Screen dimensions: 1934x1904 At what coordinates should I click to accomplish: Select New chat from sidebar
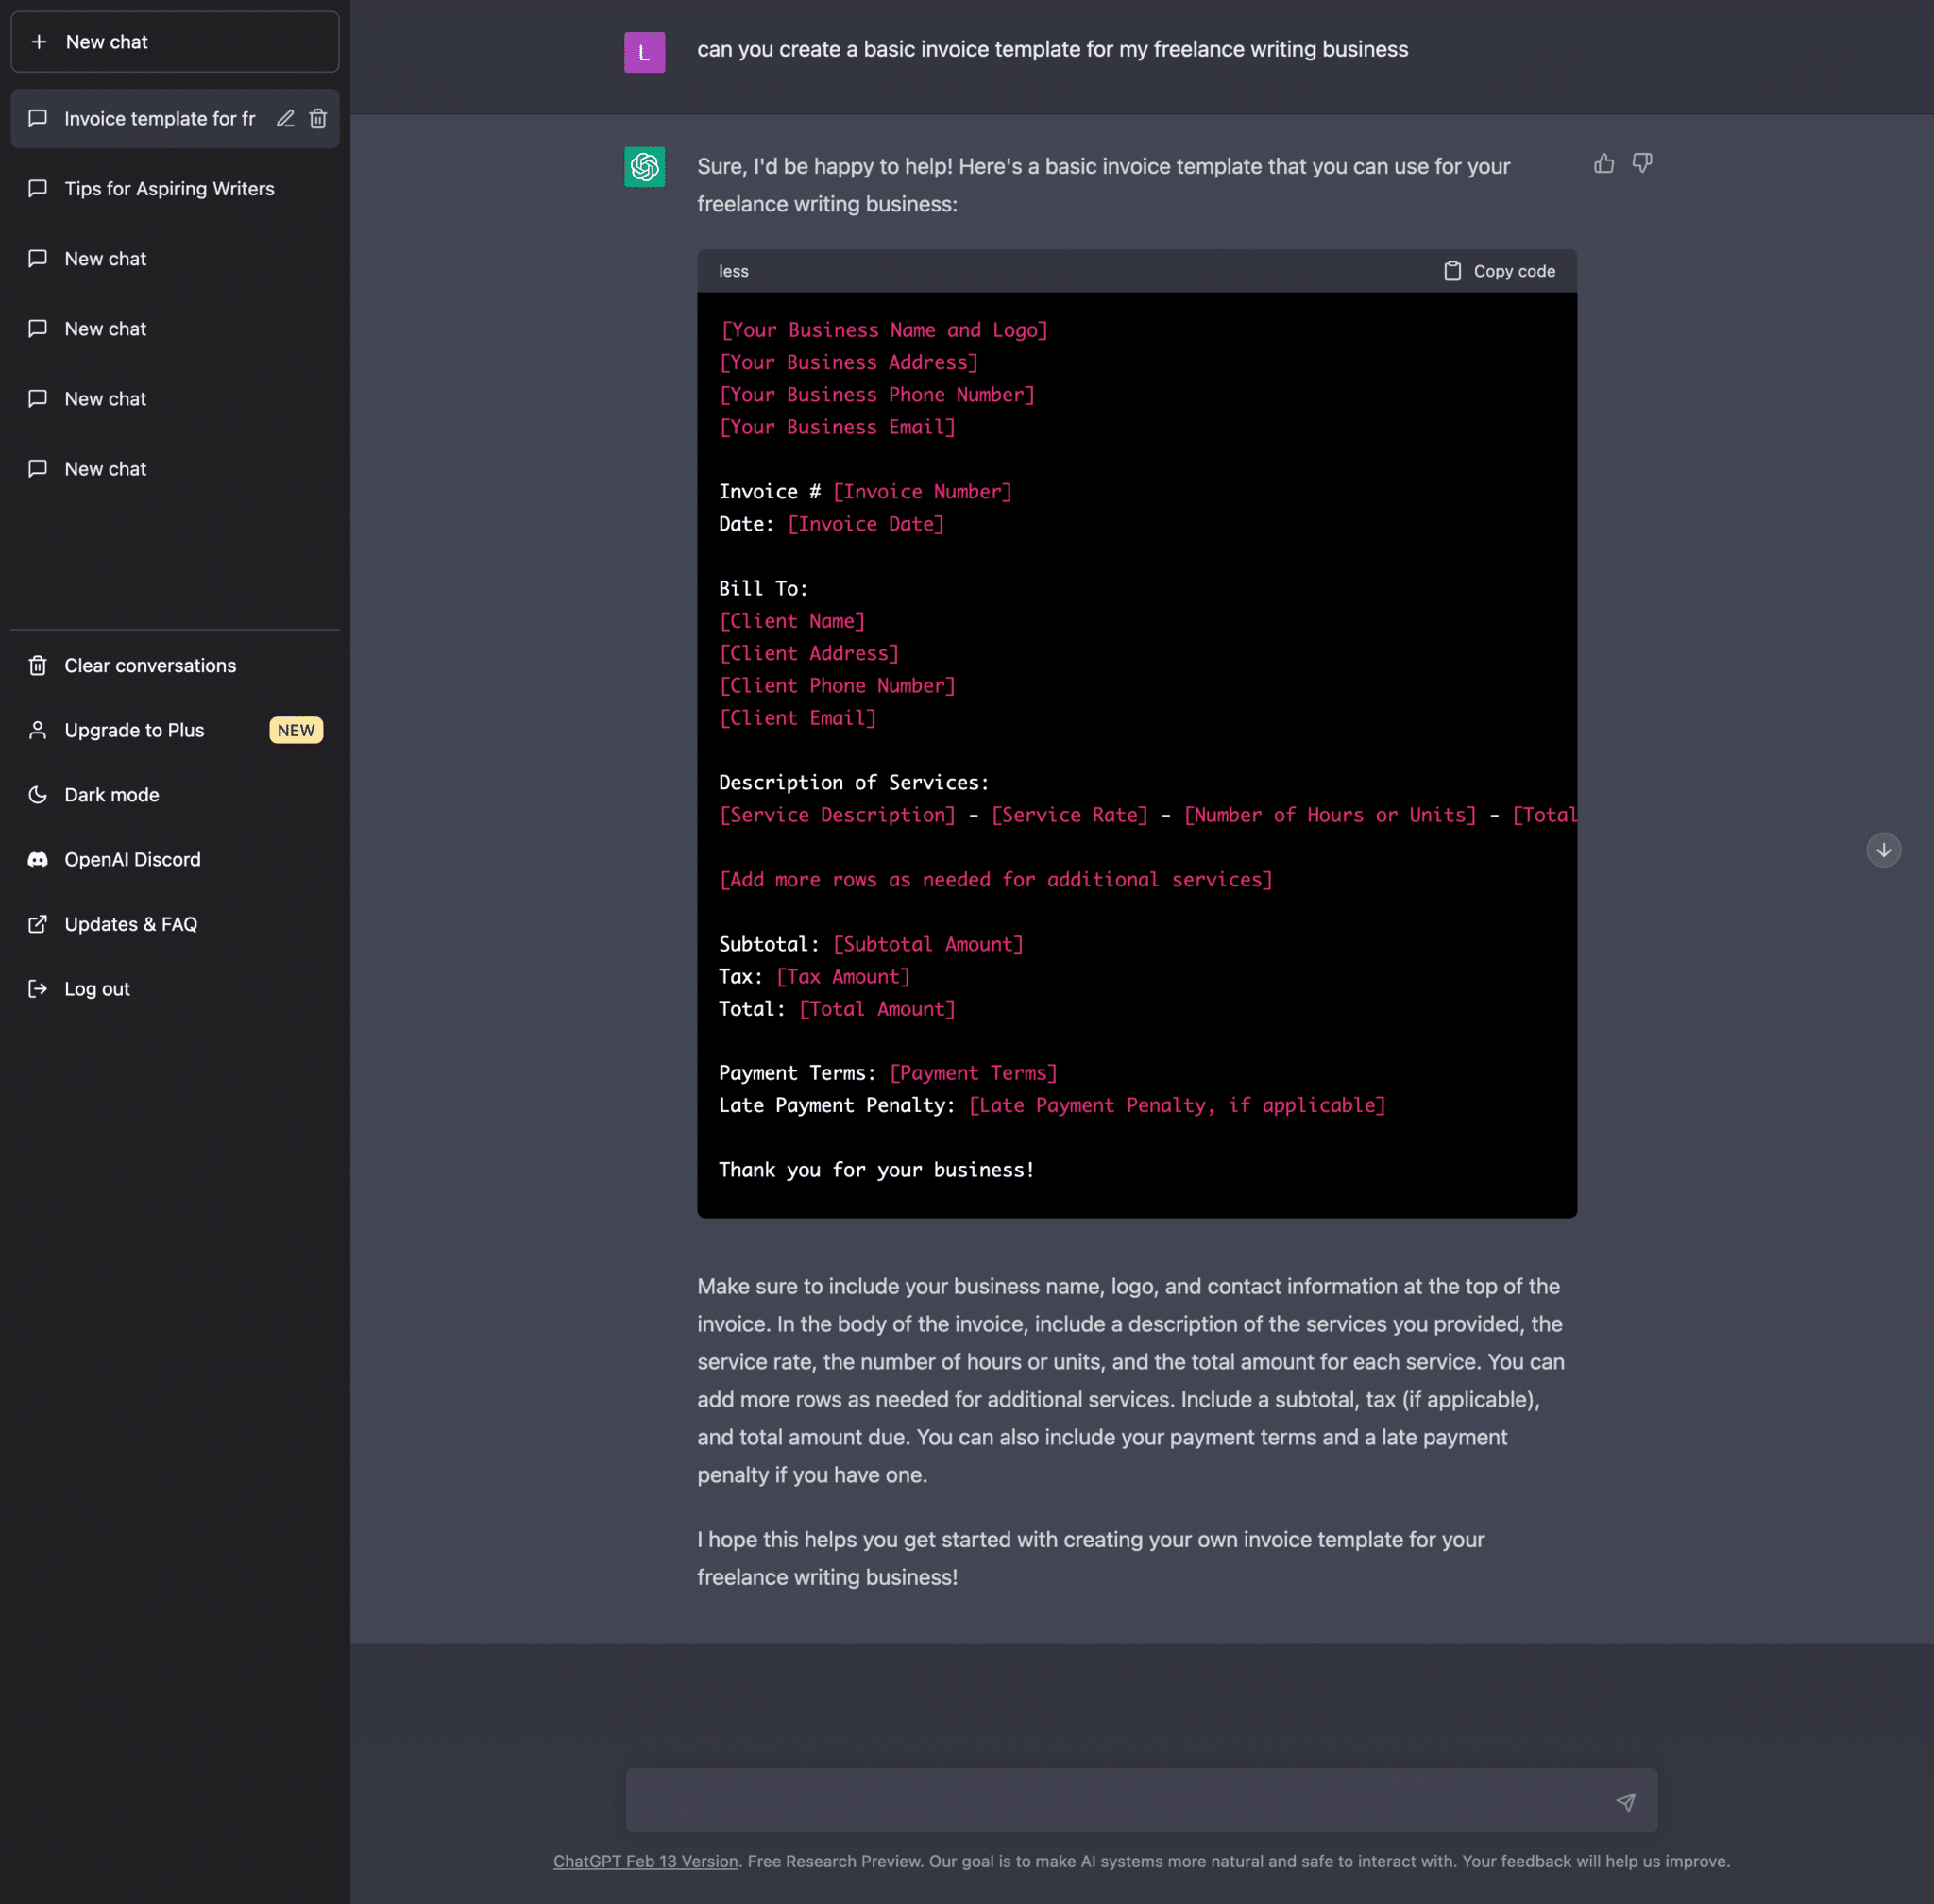point(175,40)
